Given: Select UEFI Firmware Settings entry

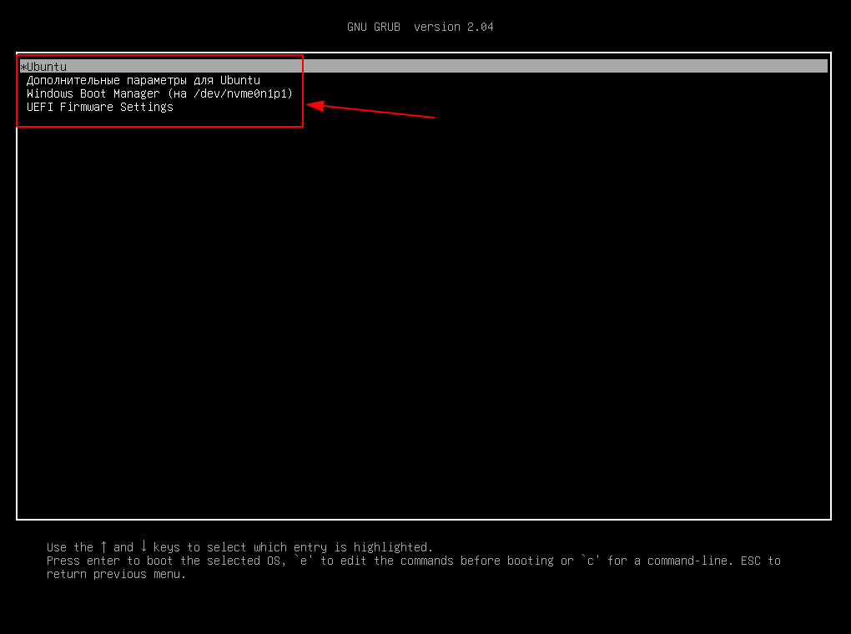Looking at the screenshot, I should [x=100, y=107].
